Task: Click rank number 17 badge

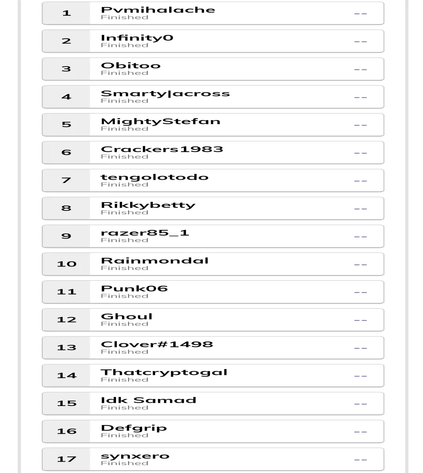Action: (66, 459)
